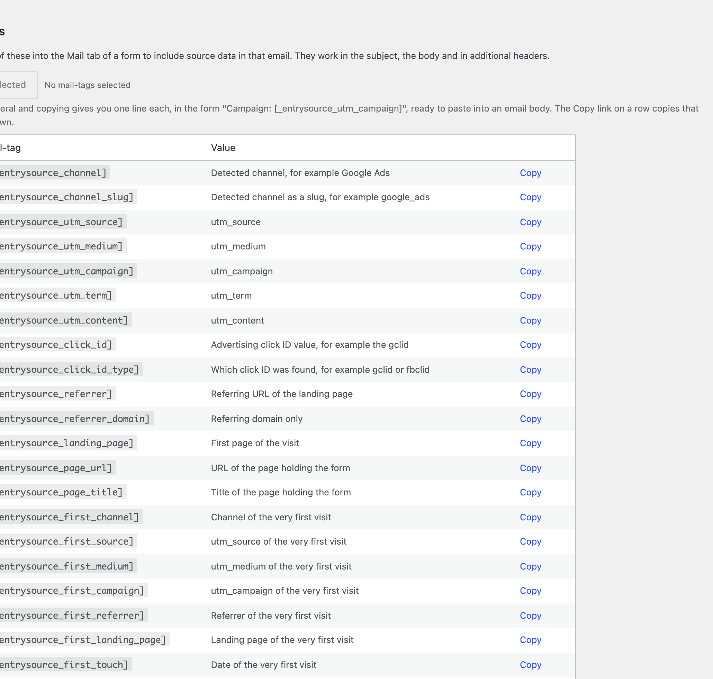The width and height of the screenshot is (713, 679).
Task: Select the entrysource_utm_term] code tag
Action: tap(57, 296)
